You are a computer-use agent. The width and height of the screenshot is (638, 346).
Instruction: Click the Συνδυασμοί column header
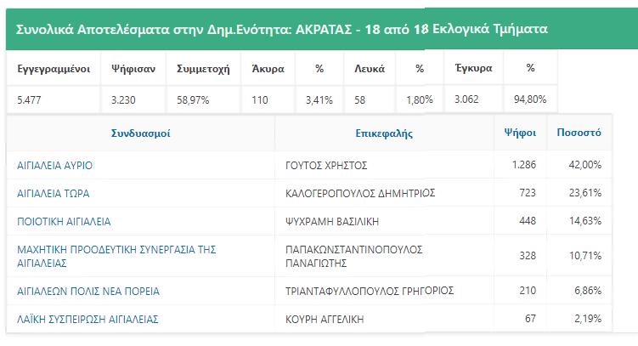click(141, 133)
